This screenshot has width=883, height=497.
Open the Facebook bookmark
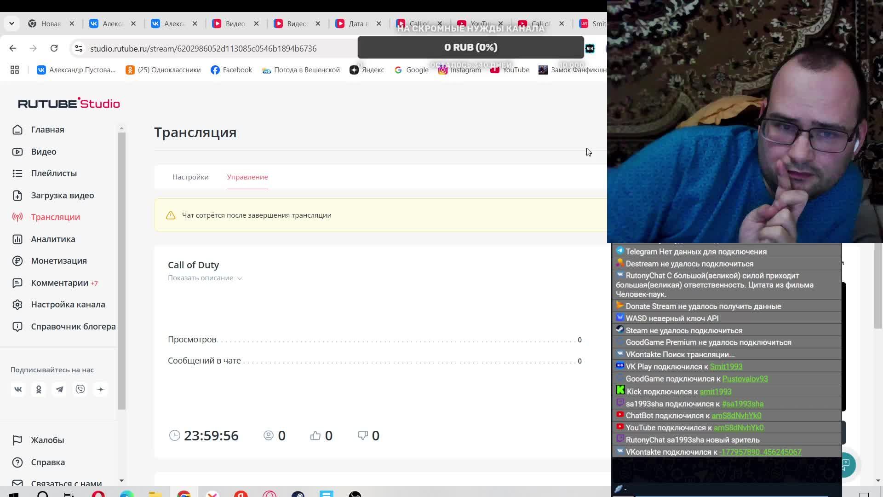pos(231,70)
